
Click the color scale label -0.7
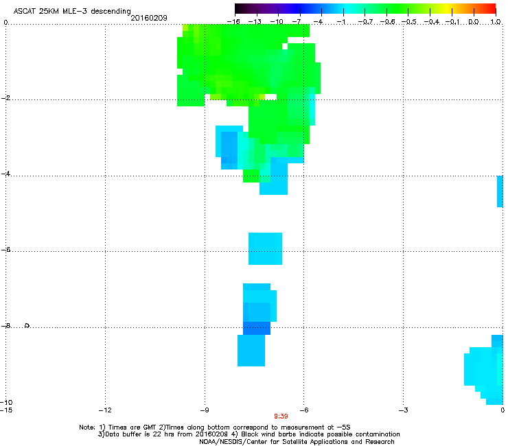click(365, 22)
